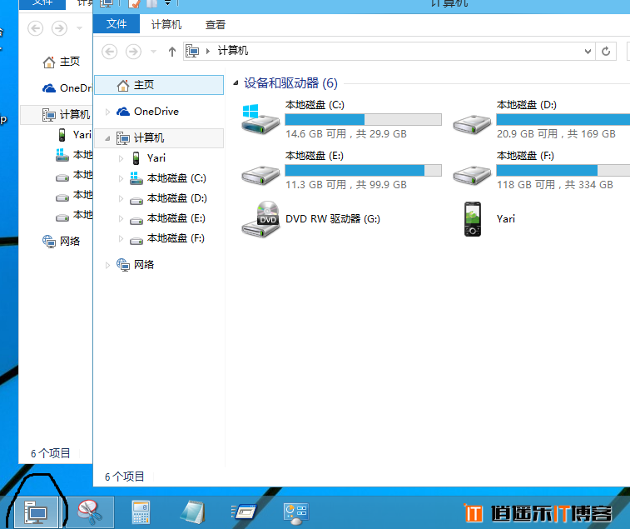Open the 计算机 taskbar button
630x529 pixels.
pos(37,512)
